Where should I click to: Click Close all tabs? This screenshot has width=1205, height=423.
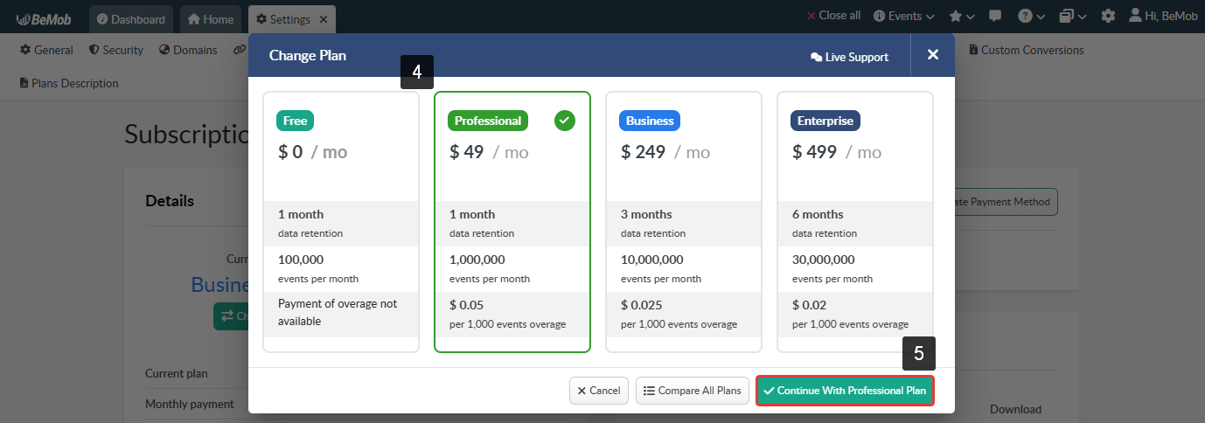point(833,16)
